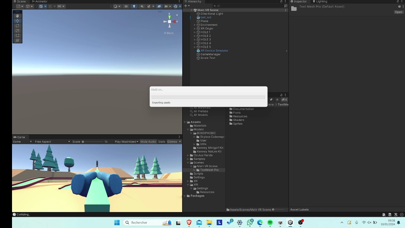The width and height of the screenshot is (405, 228).
Task: Enable Stats overlay in the Game view
Action: [161, 142]
